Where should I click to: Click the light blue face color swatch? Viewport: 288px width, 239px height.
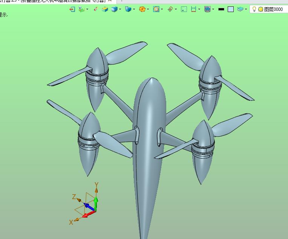click(231, 9)
